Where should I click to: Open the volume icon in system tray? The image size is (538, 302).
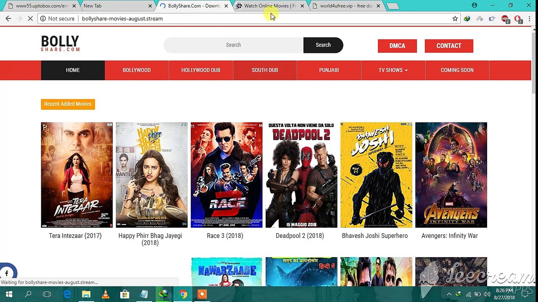487,294
